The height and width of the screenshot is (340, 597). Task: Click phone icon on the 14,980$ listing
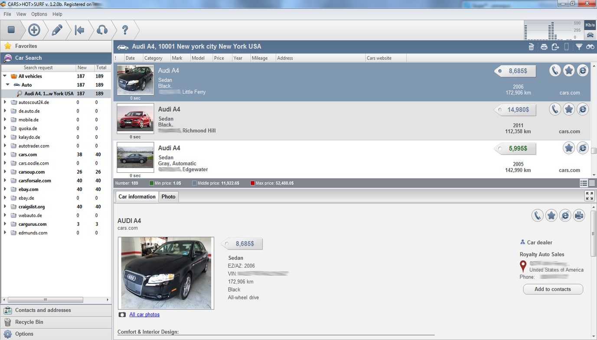555,109
